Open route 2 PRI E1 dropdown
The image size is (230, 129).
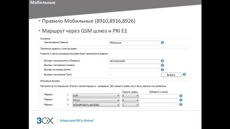click(96, 100)
